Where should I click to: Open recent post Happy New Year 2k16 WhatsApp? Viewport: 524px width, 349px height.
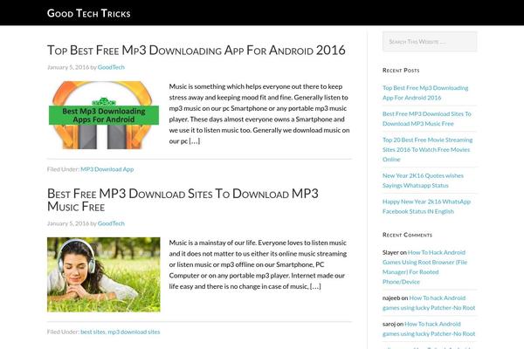click(x=426, y=207)
